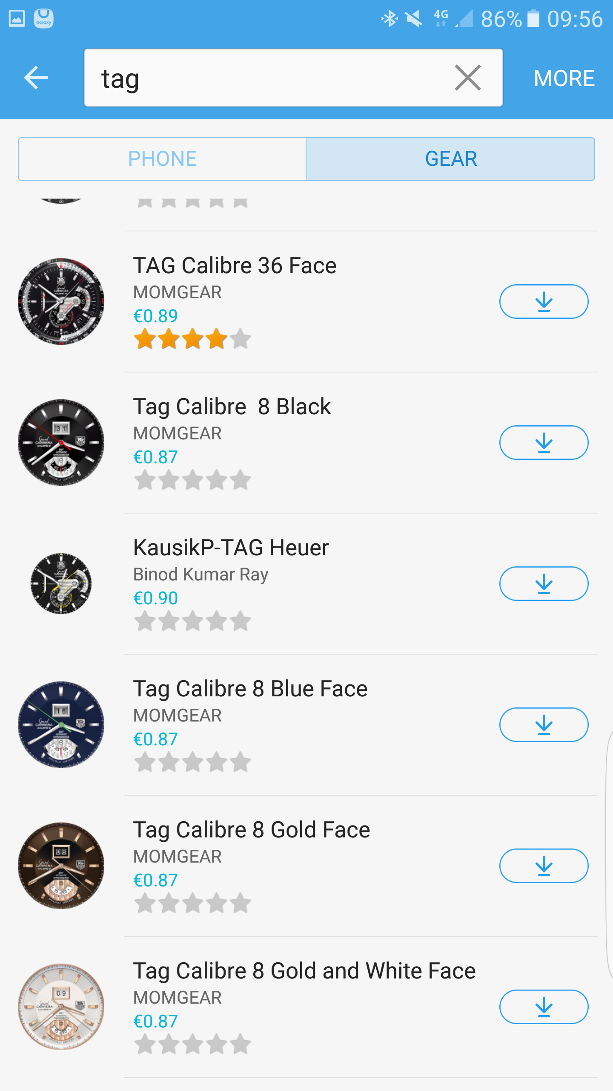Open the MORE menu
The width and height of the screenshot is (613, 1091).
[x=564, y=78]
